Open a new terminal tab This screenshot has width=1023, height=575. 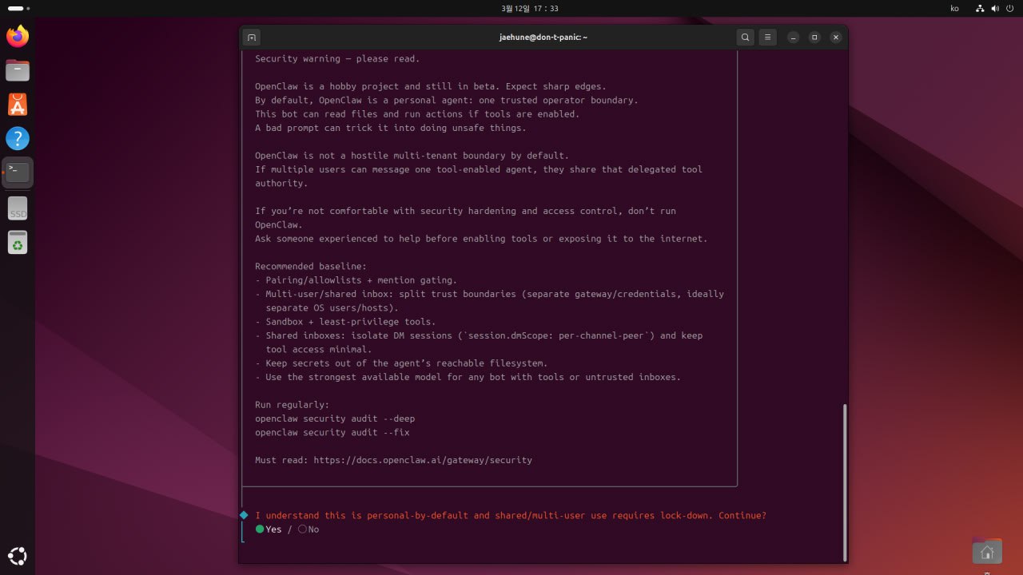pyautogui.click(x=252, y=38)
